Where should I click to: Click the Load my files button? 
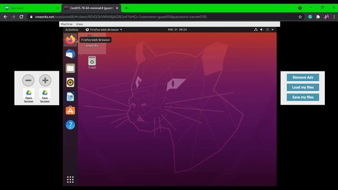click(x=303, y=87)
